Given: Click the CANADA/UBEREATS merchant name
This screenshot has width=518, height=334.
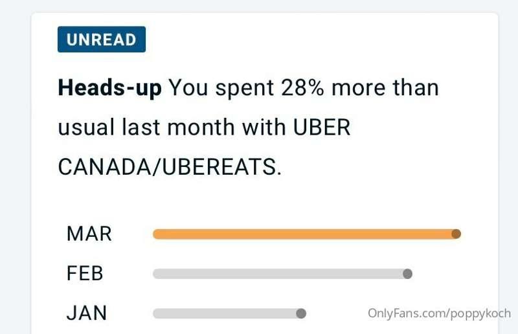Looking at the screenshot, I should coord(170,166).
